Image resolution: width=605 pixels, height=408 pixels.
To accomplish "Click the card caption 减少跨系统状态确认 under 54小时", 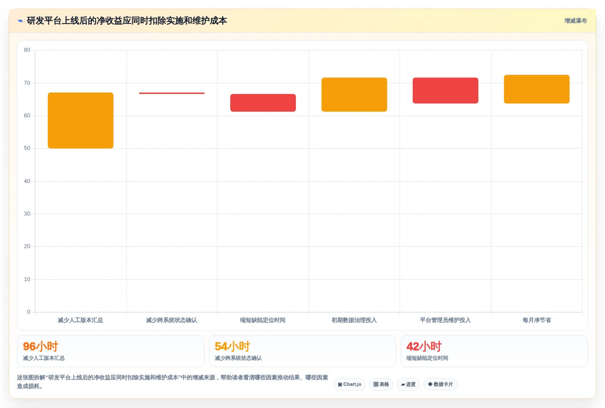I will click(x=239, y=358).
